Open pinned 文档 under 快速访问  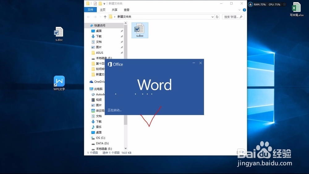coord(99,42)
